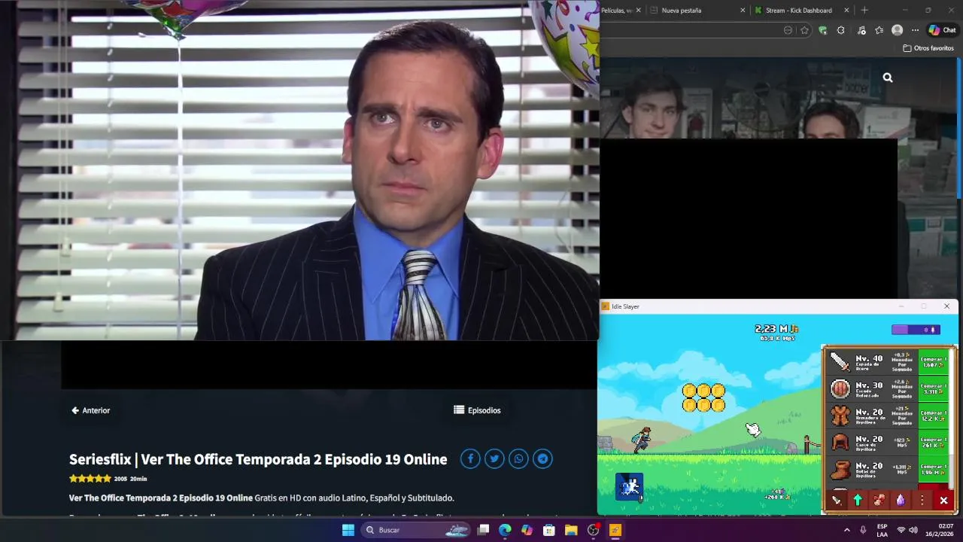
Task: Open the green arrow upgrades tab
Action: (x=857, y=501)
